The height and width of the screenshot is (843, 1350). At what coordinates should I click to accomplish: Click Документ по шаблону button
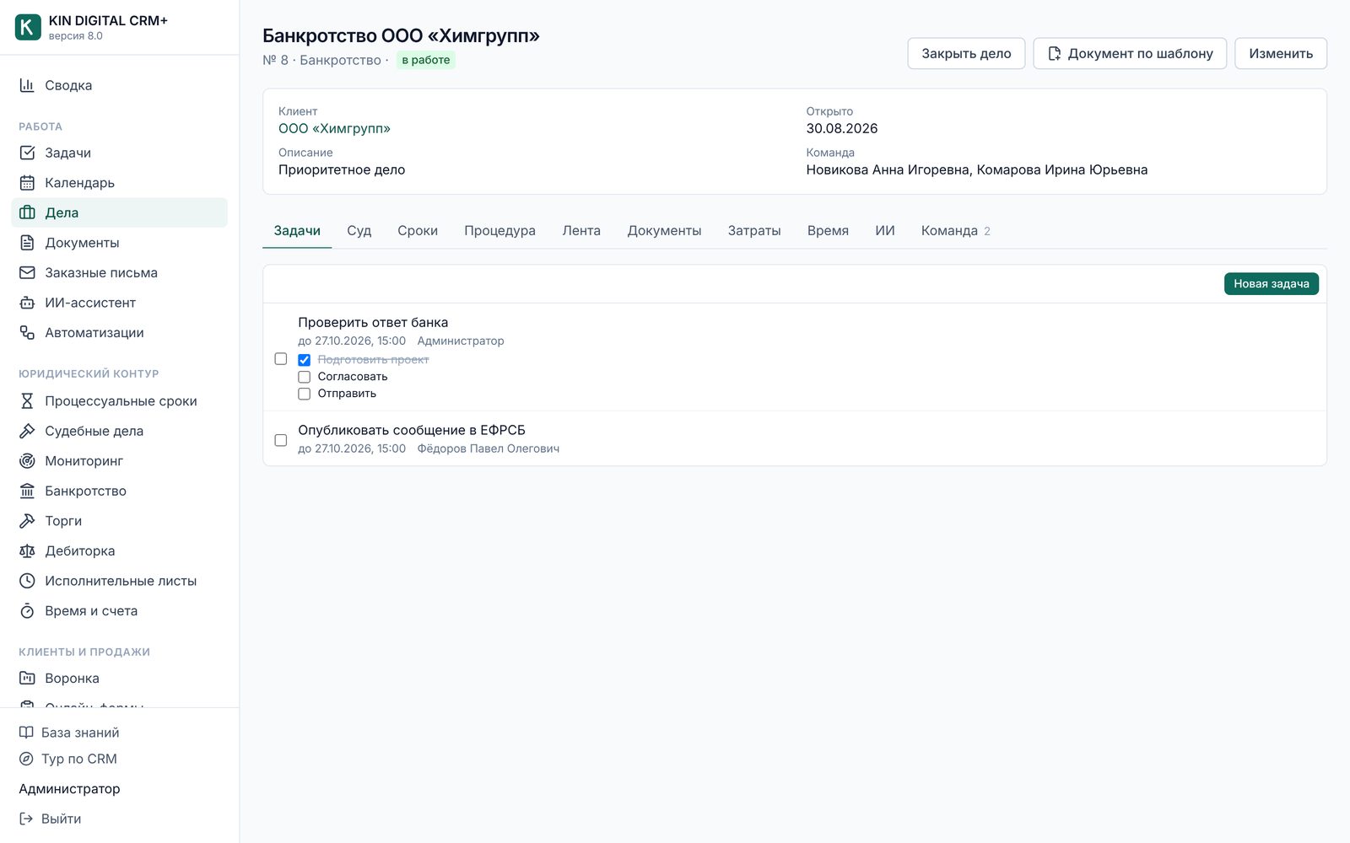tap(1130, 53)
